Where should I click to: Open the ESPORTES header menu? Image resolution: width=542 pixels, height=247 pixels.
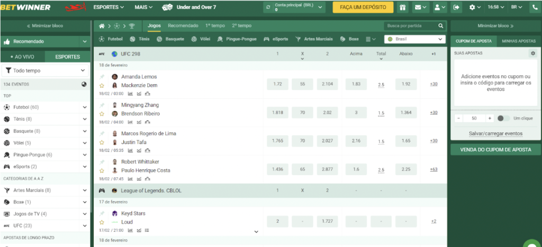tap(109, 7)
